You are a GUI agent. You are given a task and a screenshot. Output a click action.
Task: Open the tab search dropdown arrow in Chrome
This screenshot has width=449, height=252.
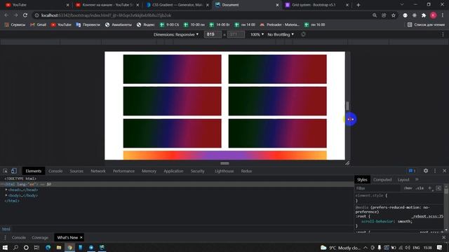click(x=402, y=5)
